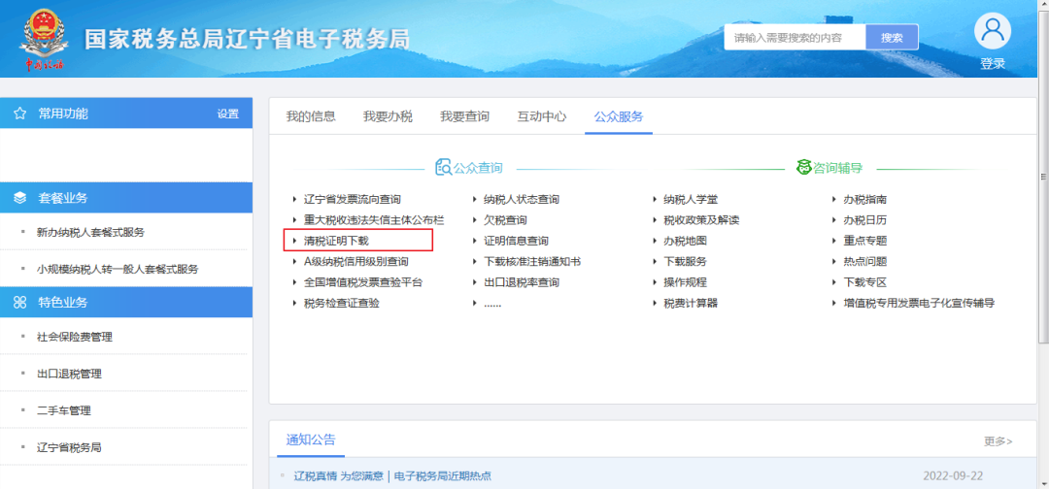Switch to the 我的信息 tab
The height and width of the screenshot is (489, 1049).
tap(311, 116)
